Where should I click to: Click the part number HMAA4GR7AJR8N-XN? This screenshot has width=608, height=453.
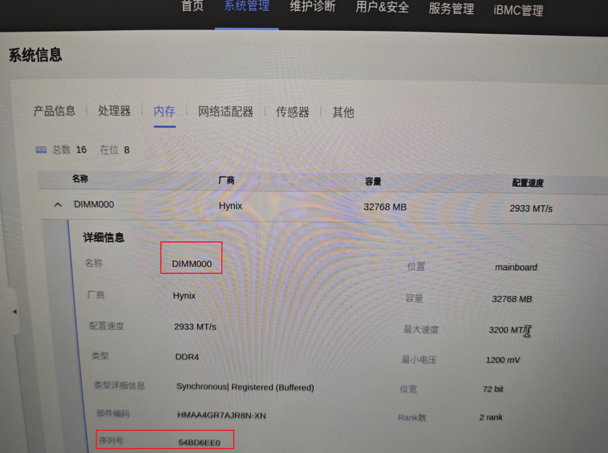pos(221,415)
